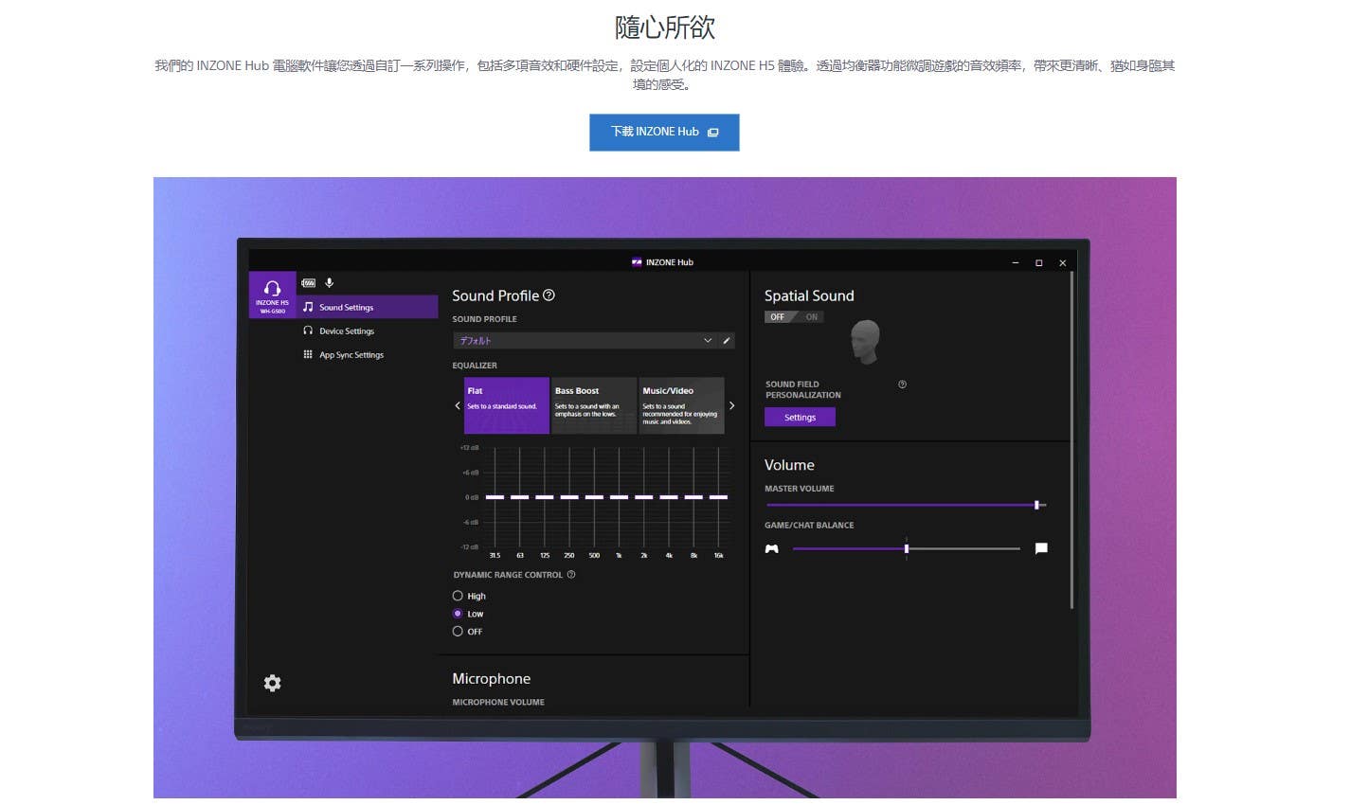1350x805 pixels.
Task: Select the INZONE H5 headset device icon
Action: point(273,295)
